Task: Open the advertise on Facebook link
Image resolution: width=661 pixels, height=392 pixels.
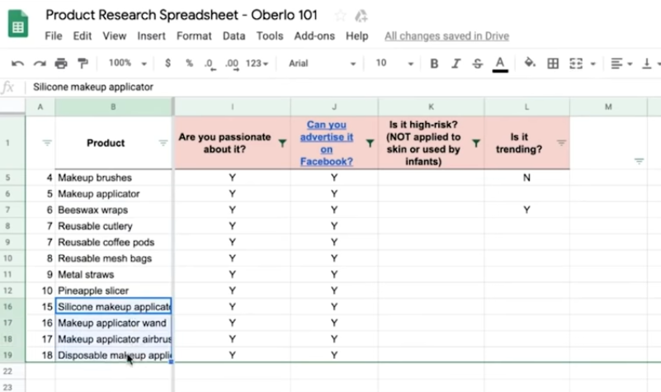Action: coord(326,143)
